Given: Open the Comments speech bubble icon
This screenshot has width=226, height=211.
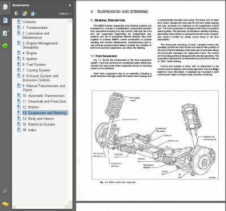Looking at the screenshot, I should 5,204.
